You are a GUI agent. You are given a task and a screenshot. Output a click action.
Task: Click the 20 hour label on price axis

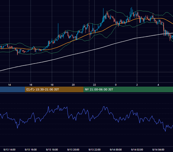73,85
